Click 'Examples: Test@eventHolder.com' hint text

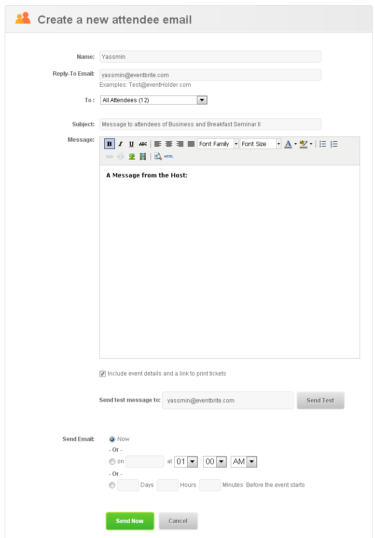(x=145, y=85)
